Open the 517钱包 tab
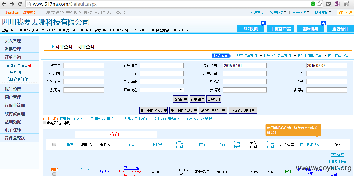Viewport: 354px width, 176px height. click(x=251, y=29)
